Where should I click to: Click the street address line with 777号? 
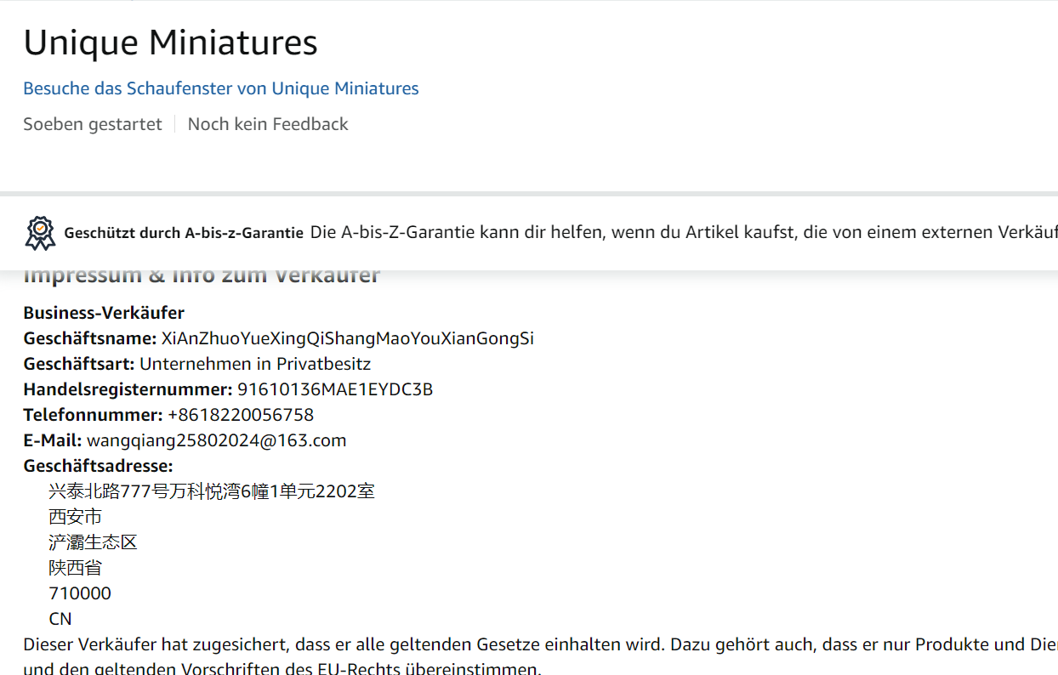coord(212,491)
